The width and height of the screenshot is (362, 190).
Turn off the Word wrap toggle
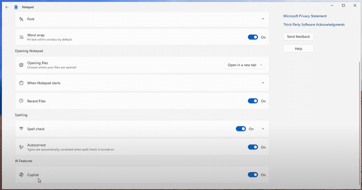click(x=253, y=37)
